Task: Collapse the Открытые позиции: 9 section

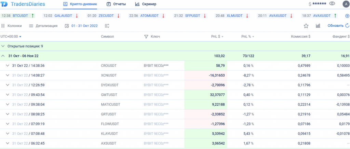Action: click(3, 46)
